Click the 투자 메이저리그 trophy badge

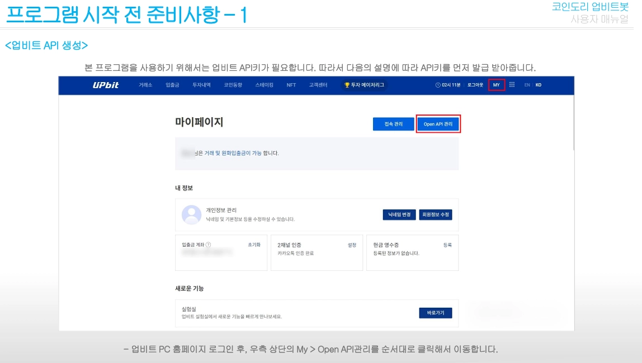(x=365, y=85)
